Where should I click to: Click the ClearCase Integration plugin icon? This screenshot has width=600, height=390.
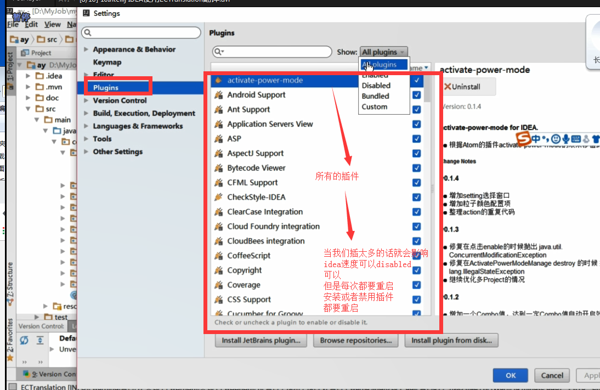[218, 212]
